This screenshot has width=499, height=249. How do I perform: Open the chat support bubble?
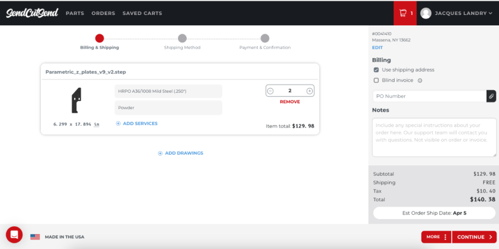(14, 235)
